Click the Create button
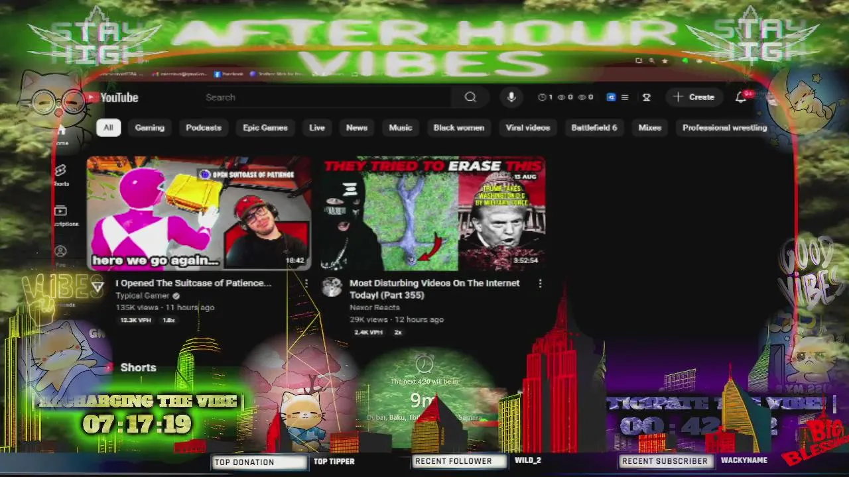The image size is (849, 477). [x=694, y=97]
